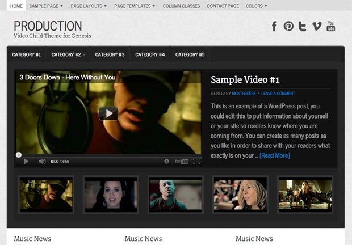Viewport: 352px width, 245px height.
Task: Enter fullscreen using the player's fullscreen icon
Action: coord(196,162)
